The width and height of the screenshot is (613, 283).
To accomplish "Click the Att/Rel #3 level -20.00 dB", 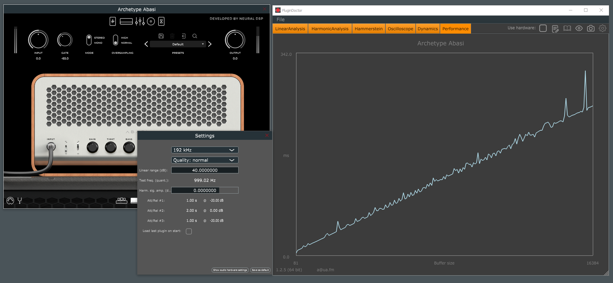I will coord(217,220).
